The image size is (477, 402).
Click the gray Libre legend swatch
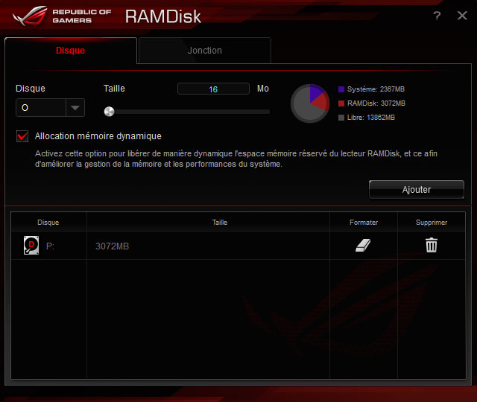341,118
